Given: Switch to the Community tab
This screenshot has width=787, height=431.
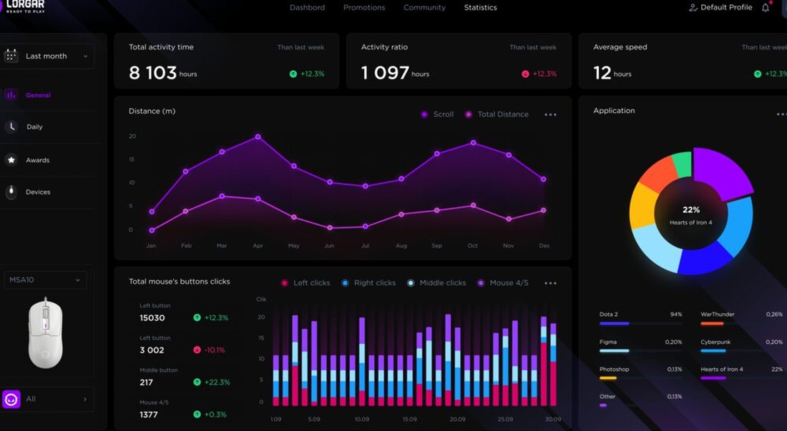Looking at the screenshot, I should tap(424, 8).
